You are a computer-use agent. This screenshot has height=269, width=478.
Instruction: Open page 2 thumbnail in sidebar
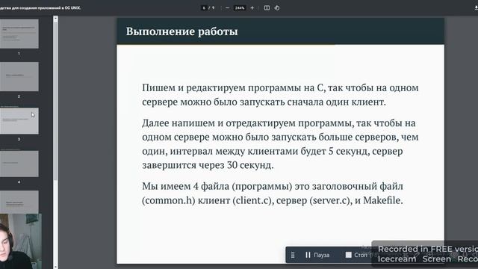pyautogui.click(x=19, y=76)
